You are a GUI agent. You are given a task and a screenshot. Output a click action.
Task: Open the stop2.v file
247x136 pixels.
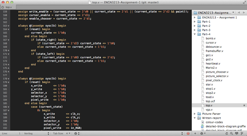[210, 93]
